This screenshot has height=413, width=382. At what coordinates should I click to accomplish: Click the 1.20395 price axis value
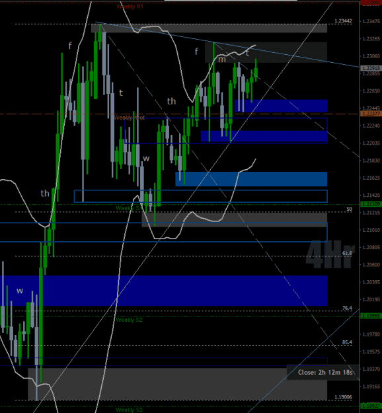tap(371, 282)
